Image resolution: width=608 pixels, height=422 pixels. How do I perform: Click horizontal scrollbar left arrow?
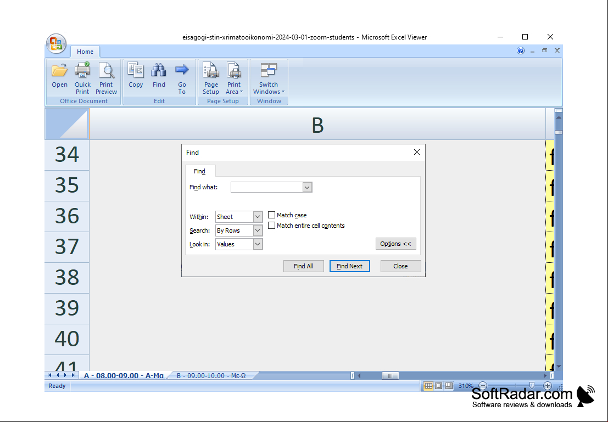(x=359, y=375)
